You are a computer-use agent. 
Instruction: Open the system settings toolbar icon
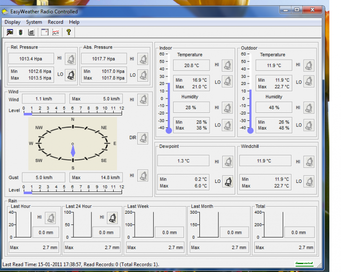coord(10,32)
